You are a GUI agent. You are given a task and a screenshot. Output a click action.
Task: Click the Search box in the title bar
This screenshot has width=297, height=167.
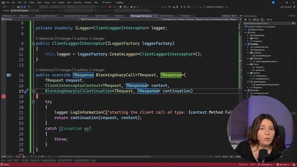[x=107, y=2]
